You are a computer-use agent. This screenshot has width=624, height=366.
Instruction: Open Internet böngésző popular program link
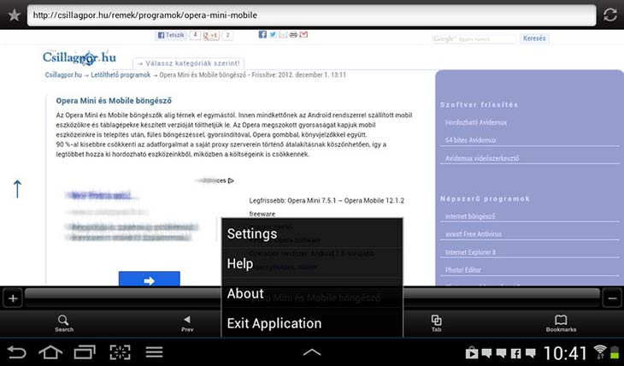click(470, 216)
